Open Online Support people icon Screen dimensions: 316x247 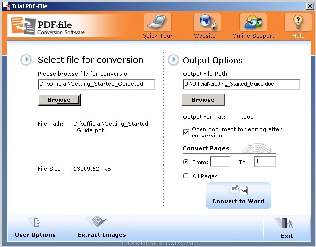click(x=253, y=22)
